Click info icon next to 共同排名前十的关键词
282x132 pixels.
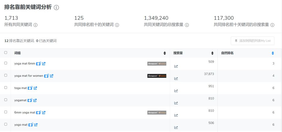coord(117,25)
